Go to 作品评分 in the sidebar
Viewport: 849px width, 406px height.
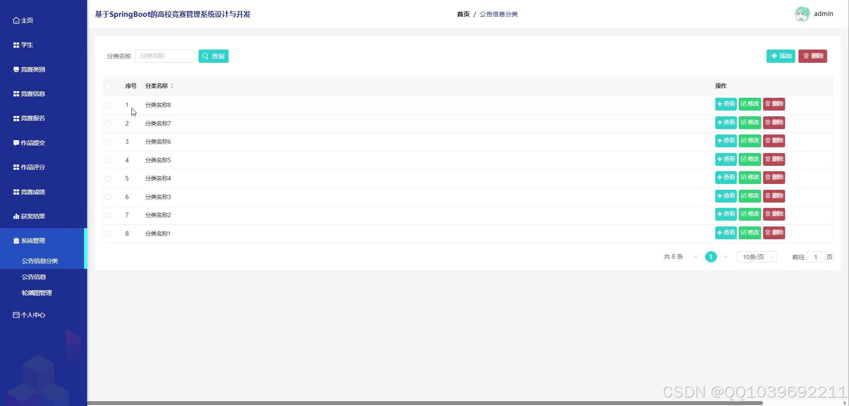pos(29,167)
